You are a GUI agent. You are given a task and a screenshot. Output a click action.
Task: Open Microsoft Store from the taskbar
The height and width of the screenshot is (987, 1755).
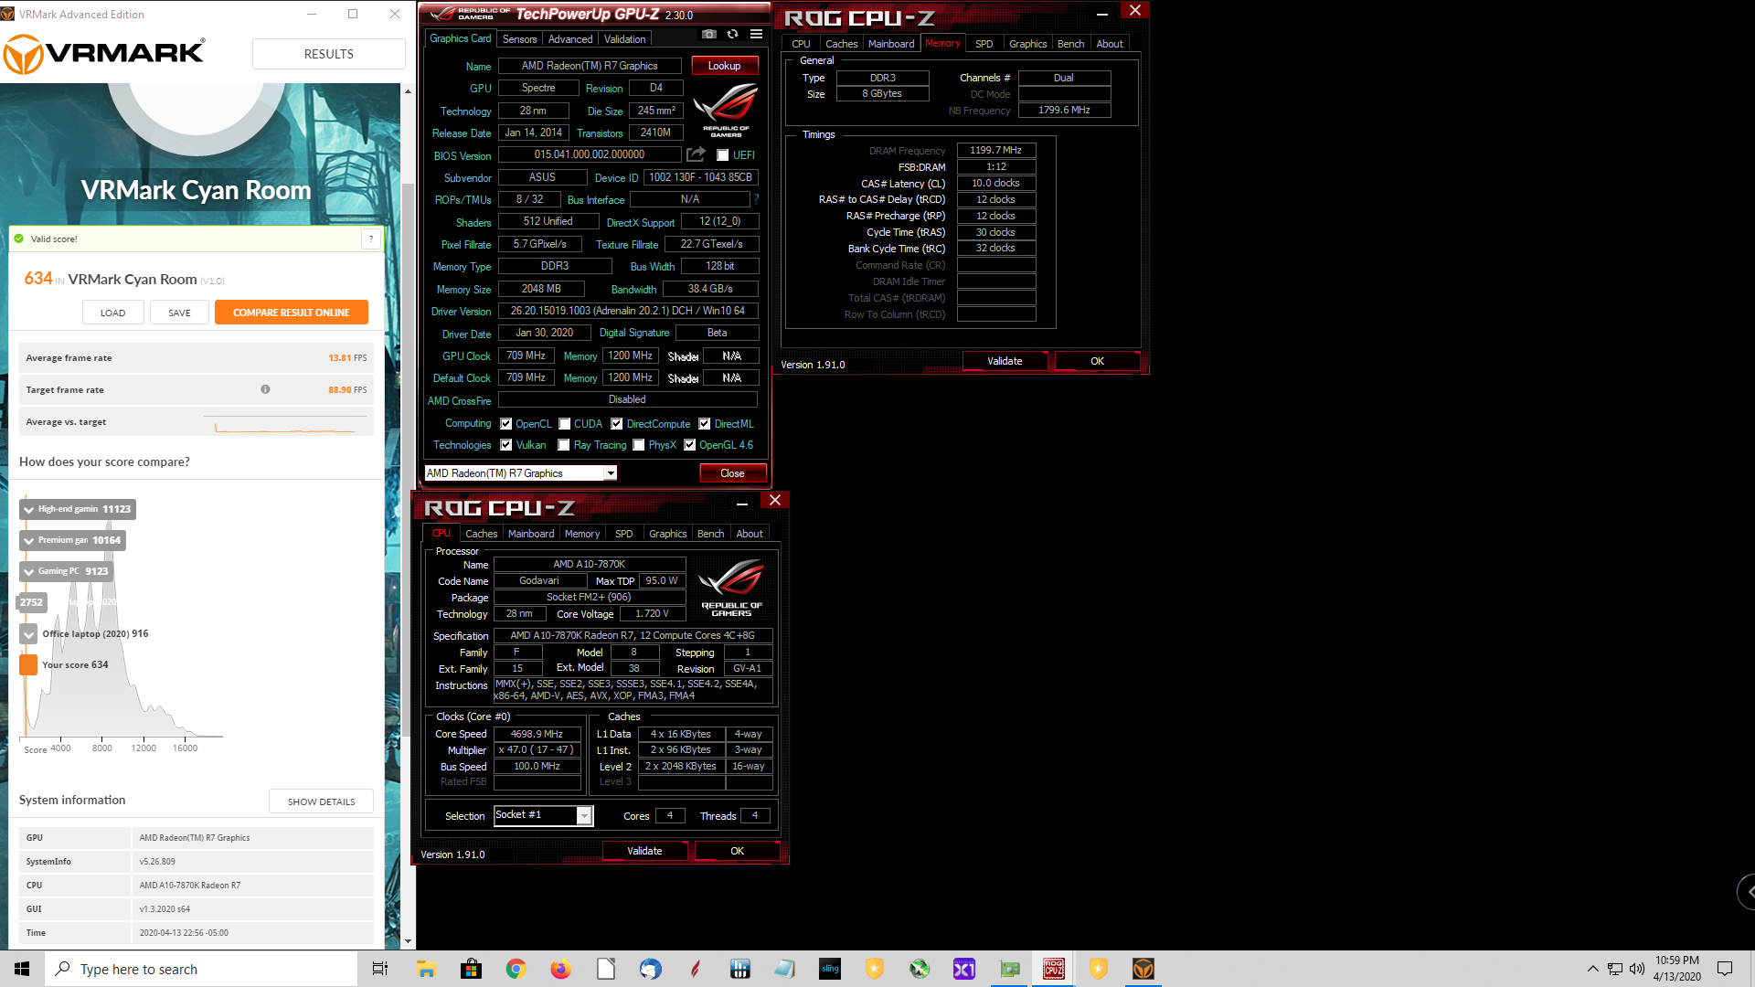tap(471, 969)
